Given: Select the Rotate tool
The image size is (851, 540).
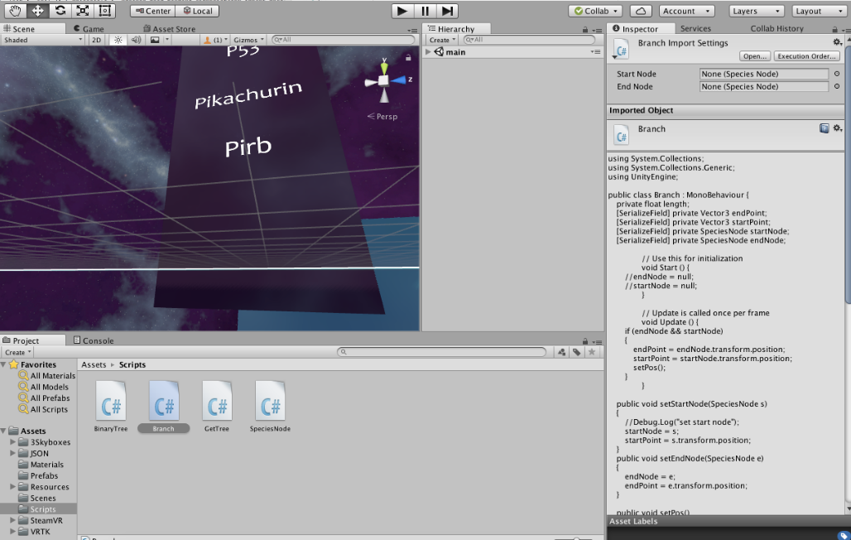Looking at the screenshot, I should click(60, 10).
